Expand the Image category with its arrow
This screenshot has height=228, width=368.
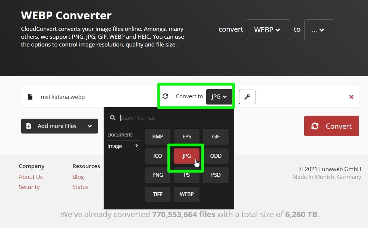[x=136, y=146]
